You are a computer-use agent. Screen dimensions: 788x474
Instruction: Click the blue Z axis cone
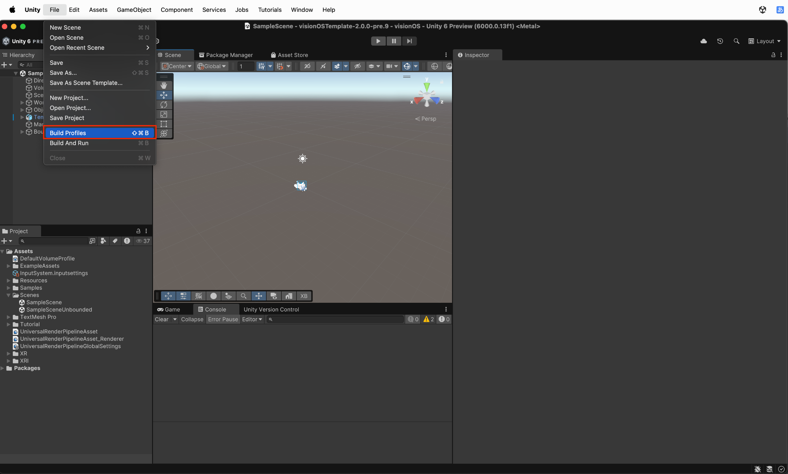point(435,100)
